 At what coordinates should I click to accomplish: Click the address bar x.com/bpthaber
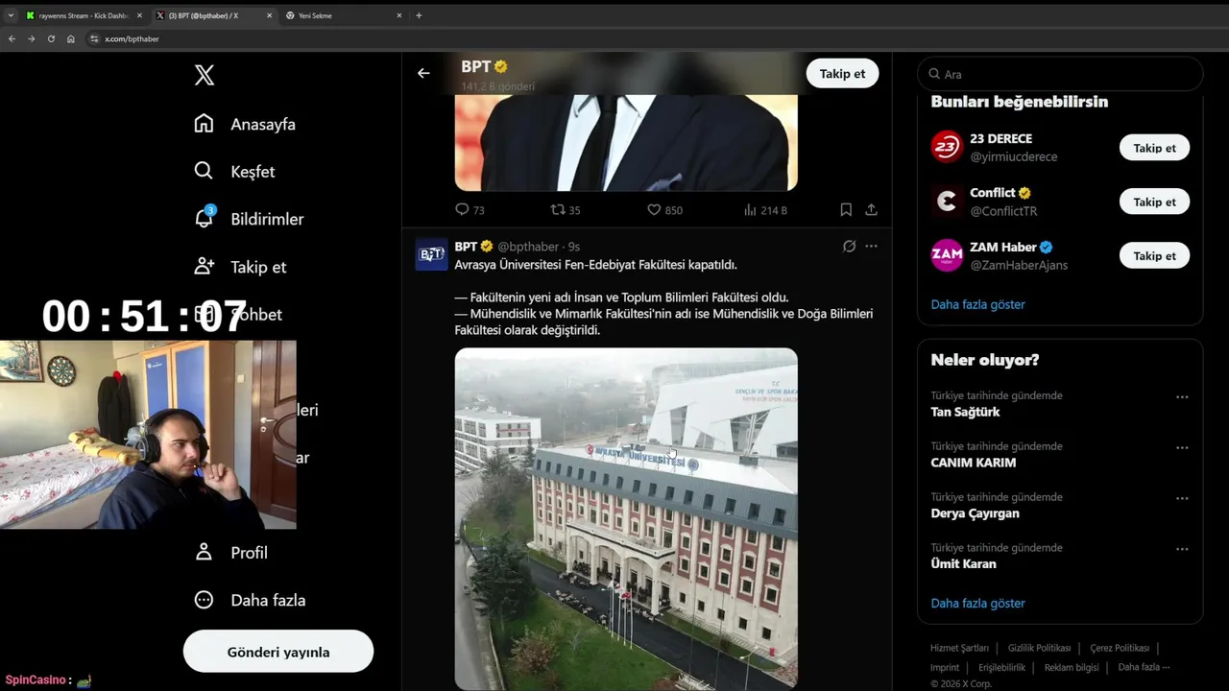click(132, 39)
